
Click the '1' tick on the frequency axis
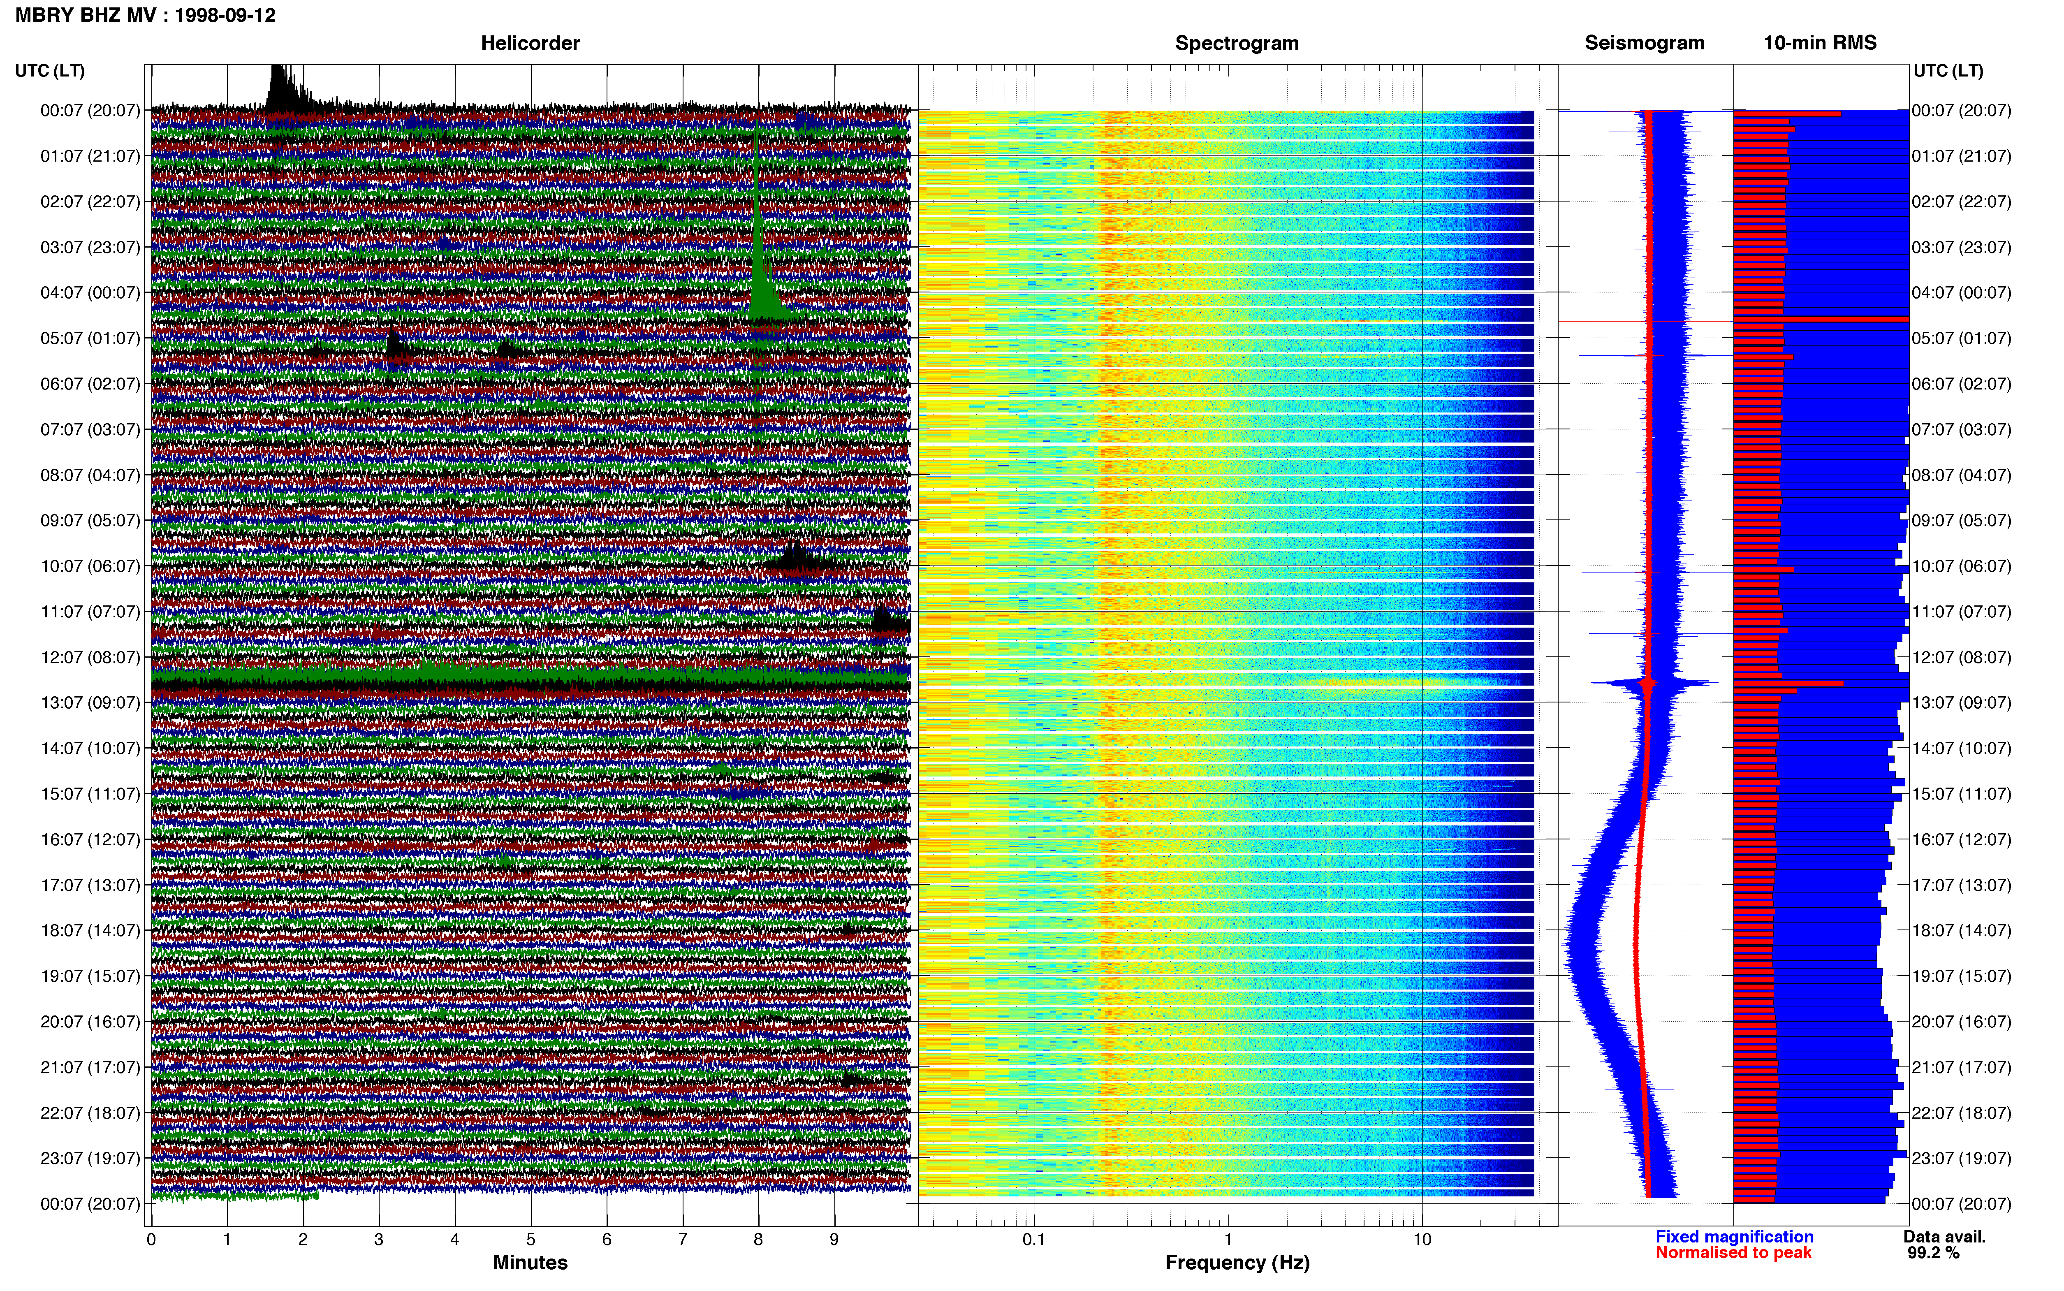pyautogui.click(x=1228, y=1240)
